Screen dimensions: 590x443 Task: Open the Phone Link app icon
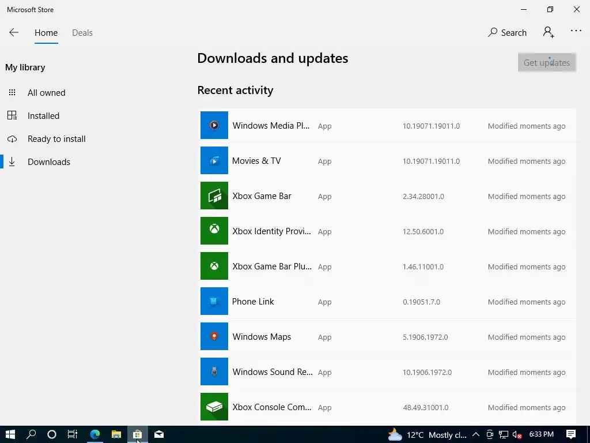pyautogui.click(x=214, y=301)
